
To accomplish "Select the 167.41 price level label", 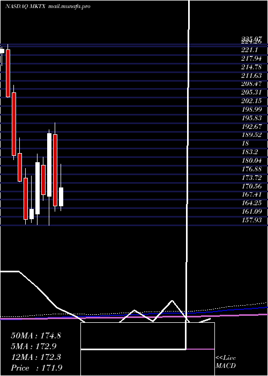I will (x=252, y=194).
